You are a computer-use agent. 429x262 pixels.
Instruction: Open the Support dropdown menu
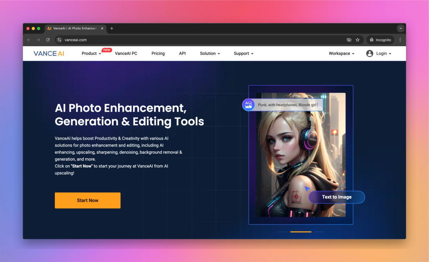244,53
